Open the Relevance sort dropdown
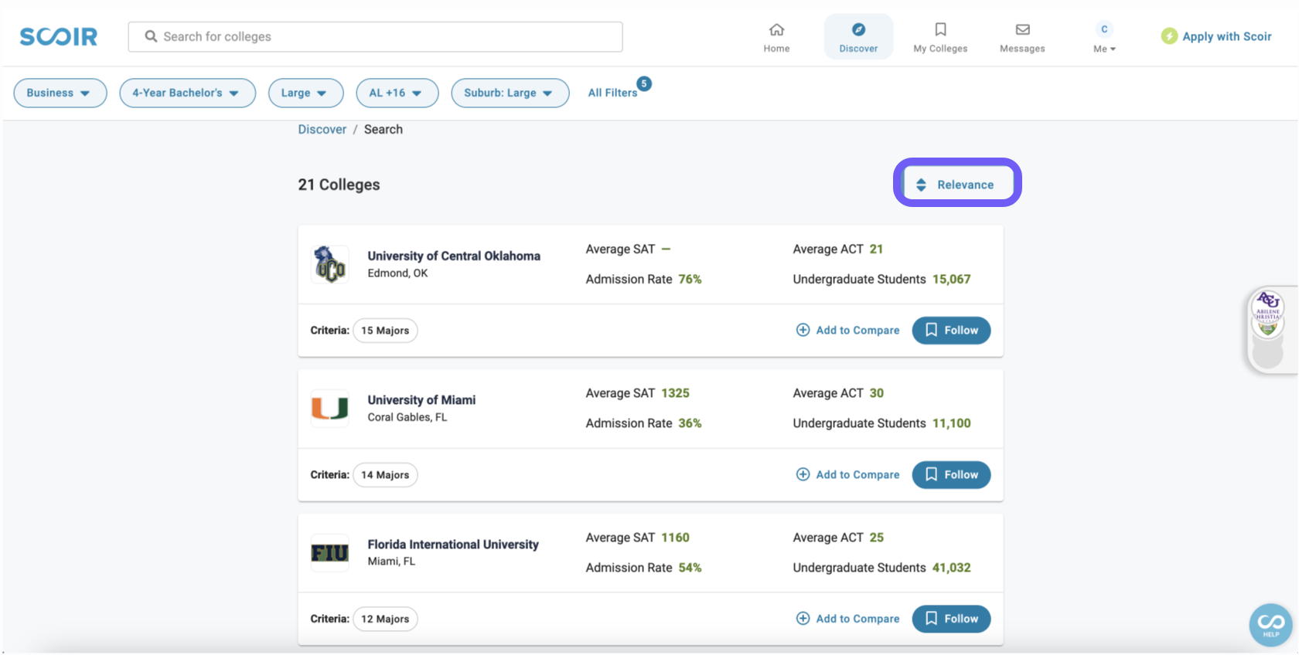 [x=957, y=185]
